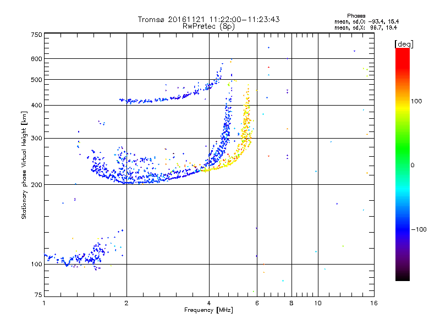Click the y-axis tick label '750'
The image size is (440, 330).
[x=37, y=35]
